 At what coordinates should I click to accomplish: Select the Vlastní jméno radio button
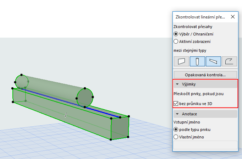pos(176,137)
